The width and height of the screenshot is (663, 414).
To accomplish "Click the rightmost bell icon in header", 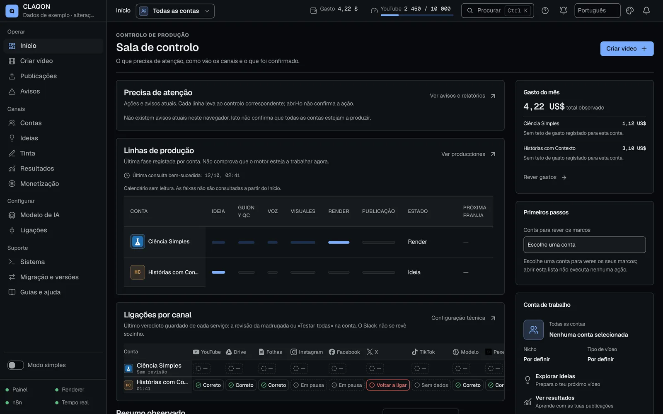I will [x=646, y=11].
